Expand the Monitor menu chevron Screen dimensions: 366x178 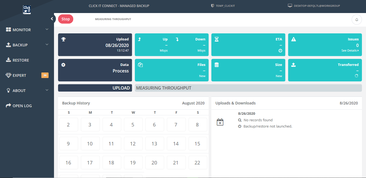coord(47,29)
